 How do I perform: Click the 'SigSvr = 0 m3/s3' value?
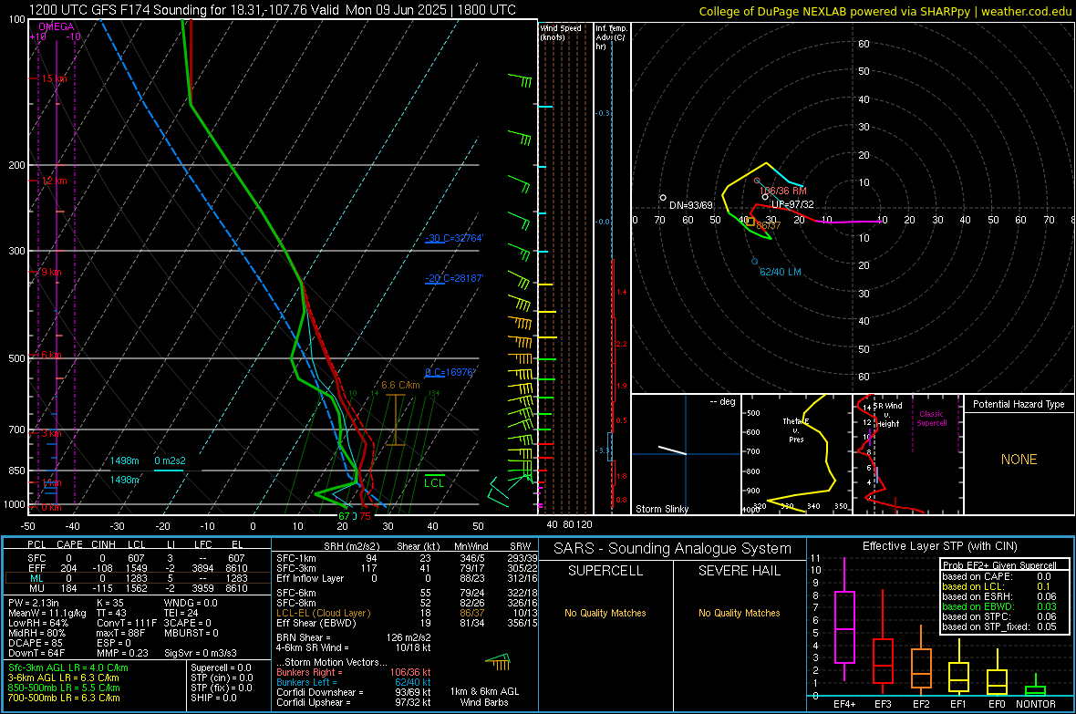pyautogui.click(x=201, y=653)
